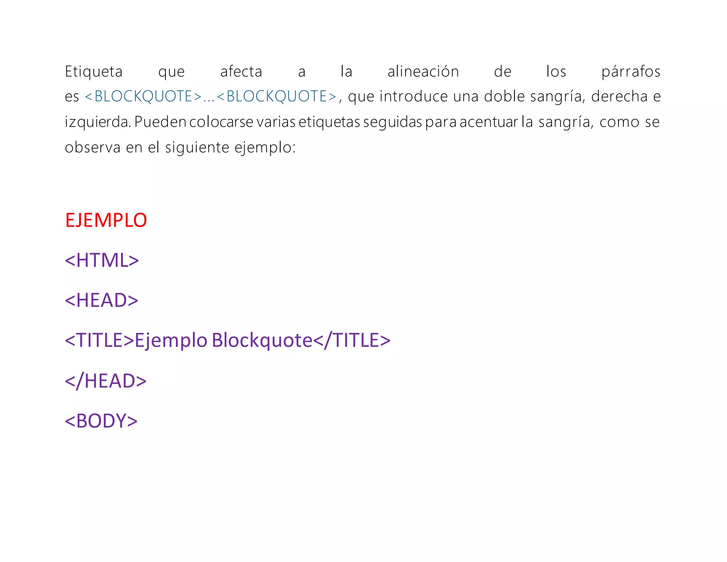Click the word alineación in first line
This screenshot has height=562, width=727.
pos(423,71)
